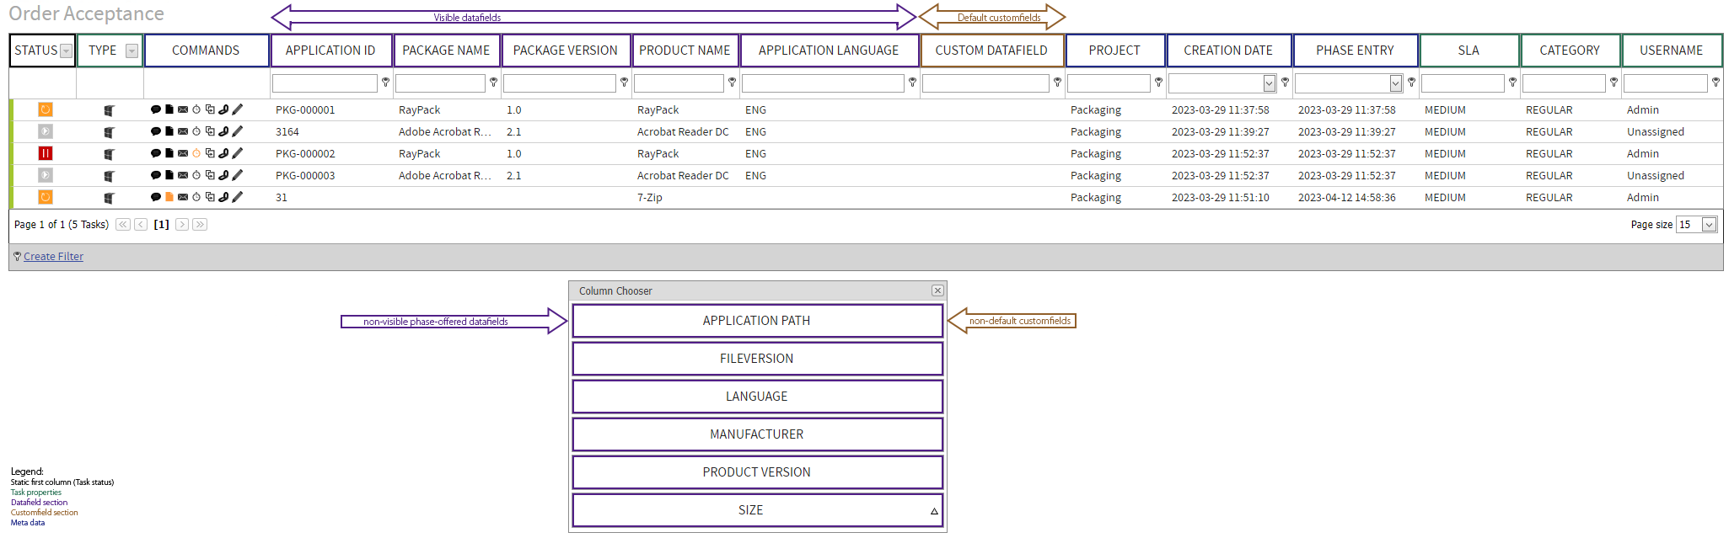Click orange timer icon for PKG-000002
This screenshot has height=538, width=1729.
(196, 153)
